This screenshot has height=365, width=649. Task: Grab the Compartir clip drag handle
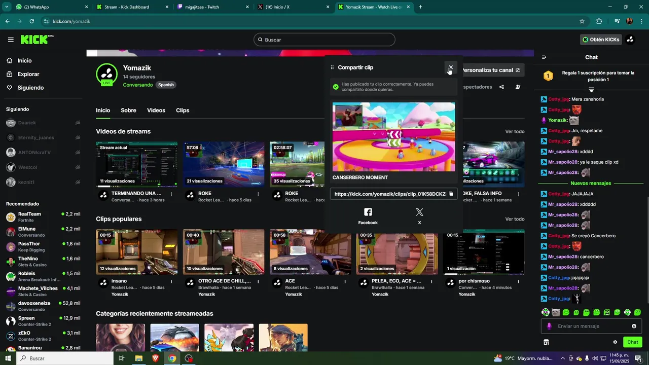point(332,67)
